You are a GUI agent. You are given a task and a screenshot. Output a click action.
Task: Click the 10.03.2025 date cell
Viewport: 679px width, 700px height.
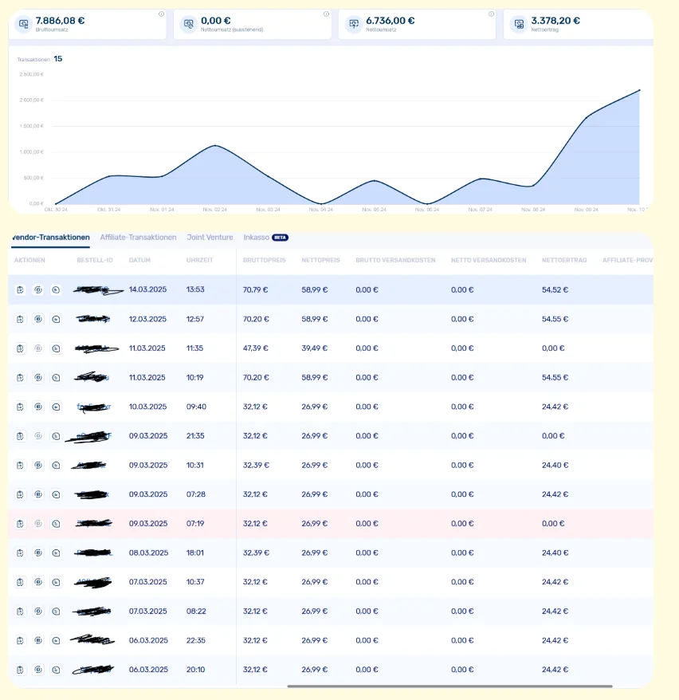(x=147, y=407)
